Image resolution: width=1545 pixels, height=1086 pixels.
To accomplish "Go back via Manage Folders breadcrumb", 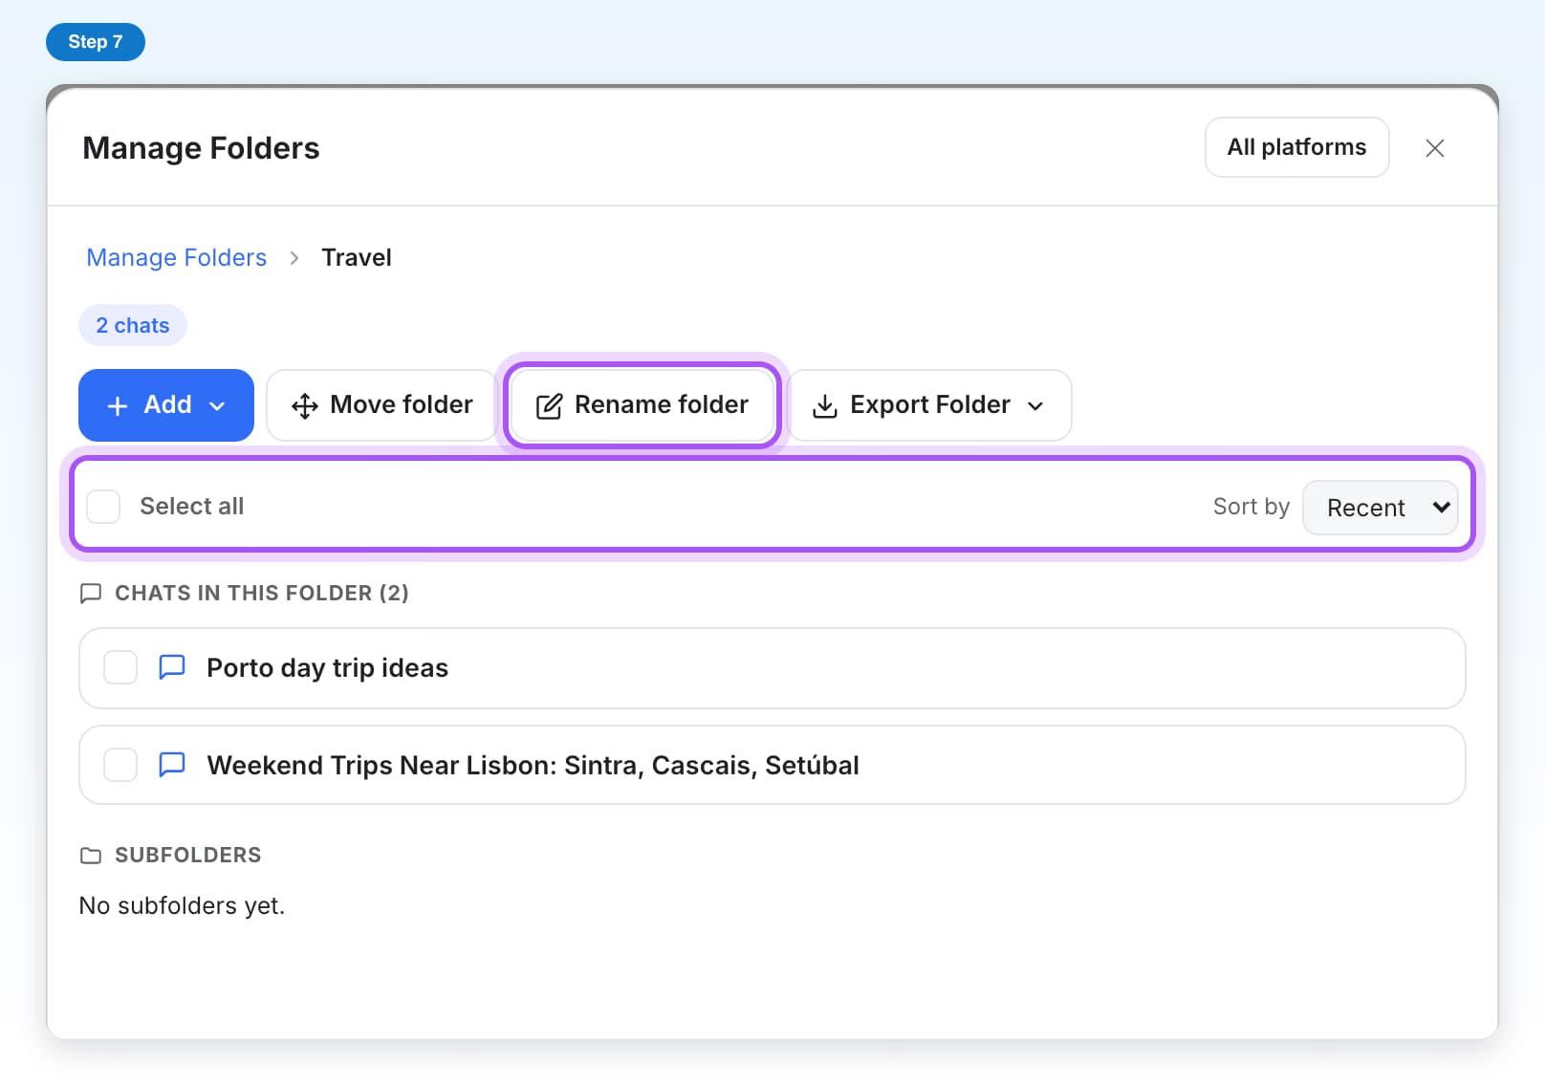I will click(177, 258).
